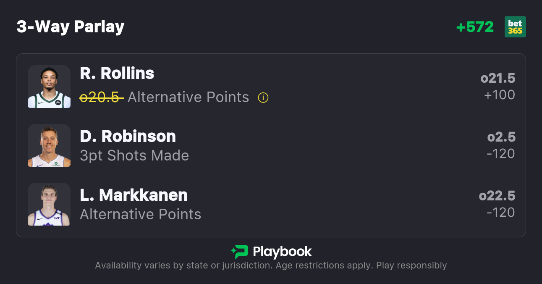Select the D. Robinson player name
The image size is (542, 284).
pos(128,137)
